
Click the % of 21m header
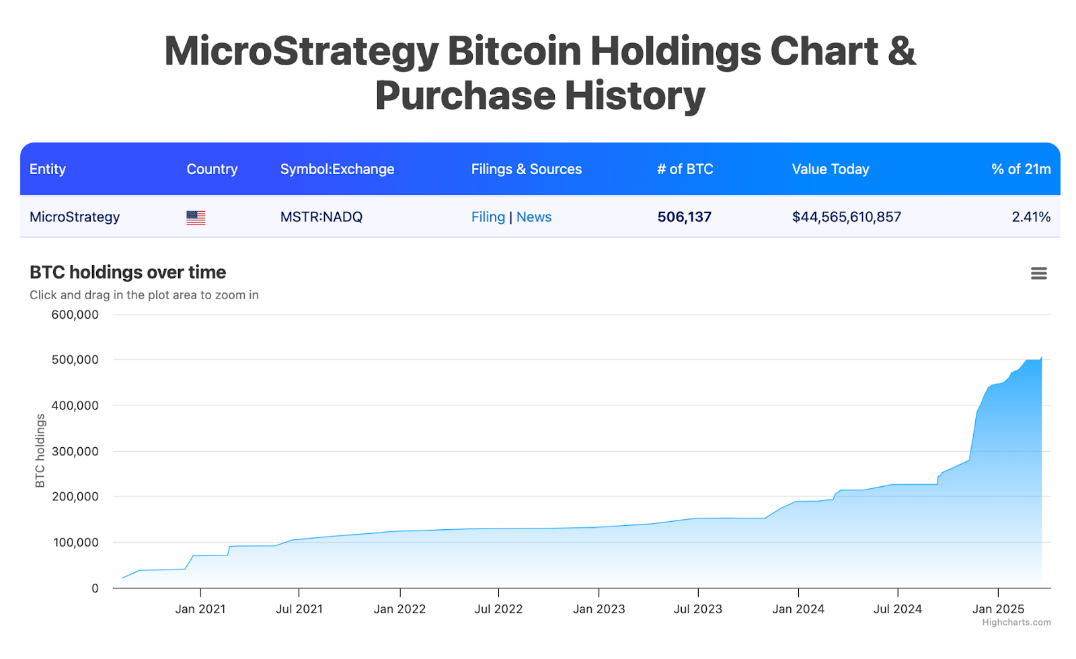click(1020, 169)
